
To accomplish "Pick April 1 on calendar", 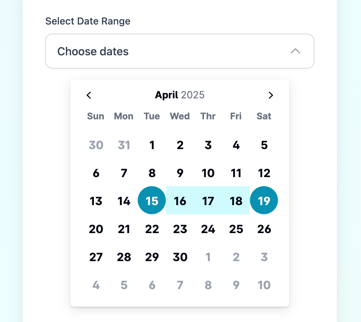I will pos(152,145).
